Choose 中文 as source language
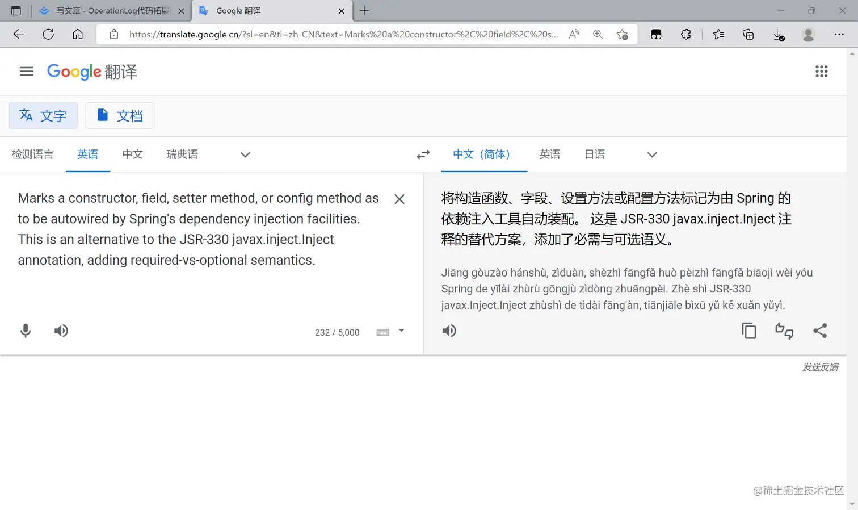 click(x=132, y=154)
